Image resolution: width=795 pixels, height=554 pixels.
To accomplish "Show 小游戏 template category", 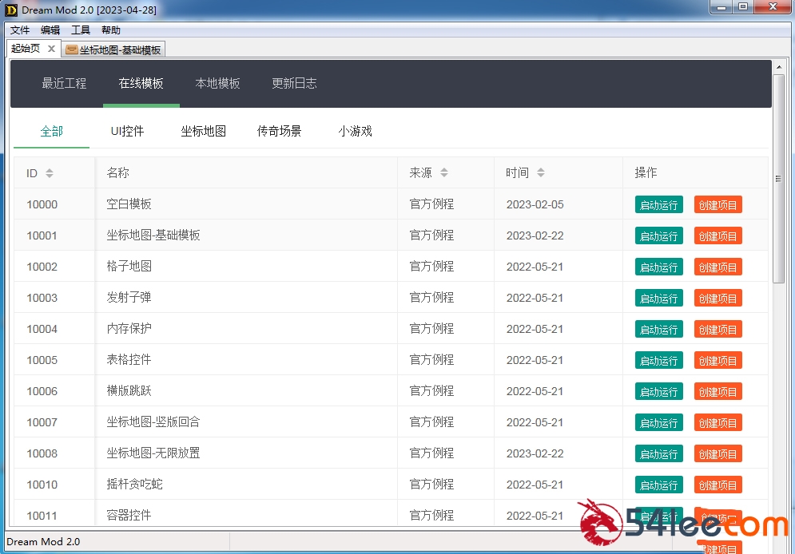I will tap(355, 131).
